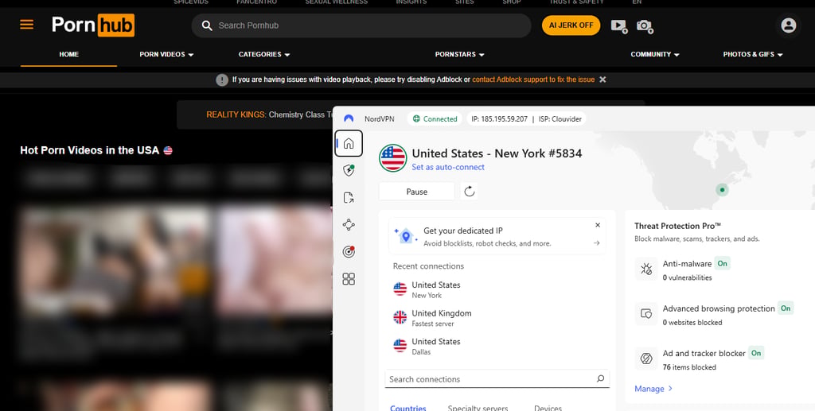Select recent connection United Kingdom Fastest server
The image size is (815, 411).
point(432,318)
